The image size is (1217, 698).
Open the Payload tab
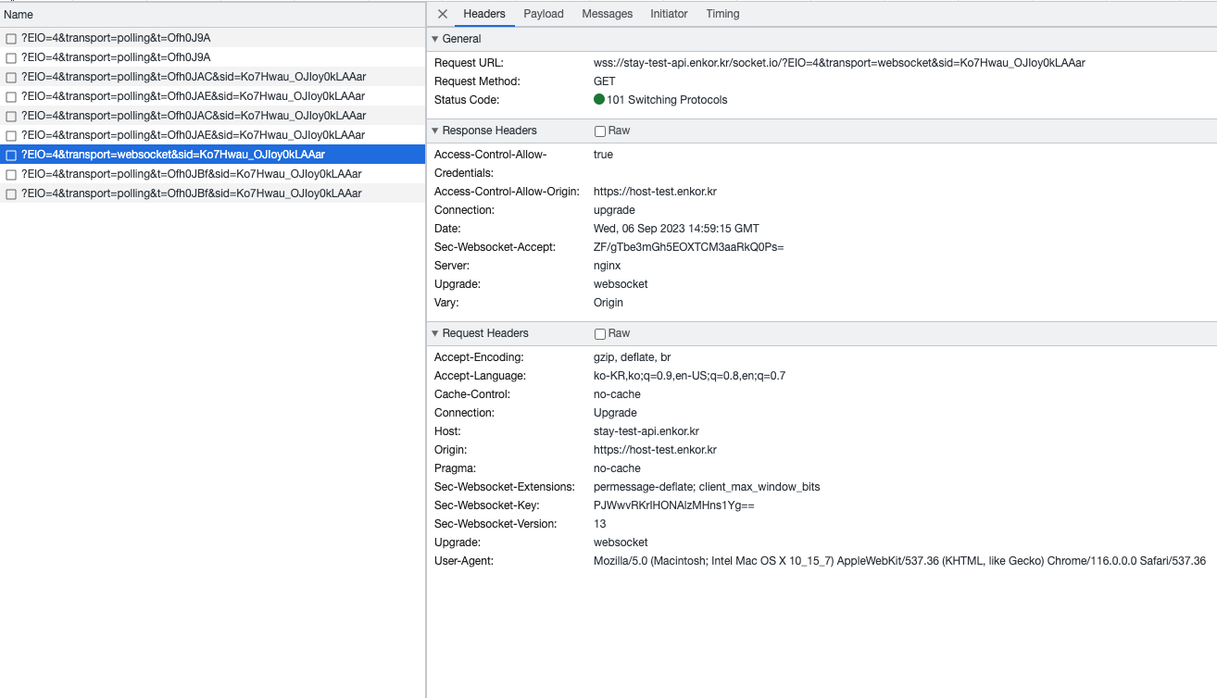(544, 14)
